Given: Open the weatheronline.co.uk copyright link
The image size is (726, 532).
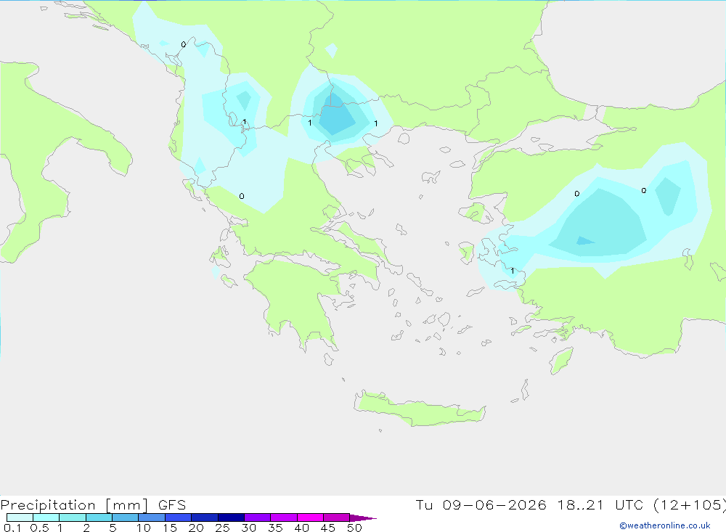Looking at the screenshot, I should 665,525.
